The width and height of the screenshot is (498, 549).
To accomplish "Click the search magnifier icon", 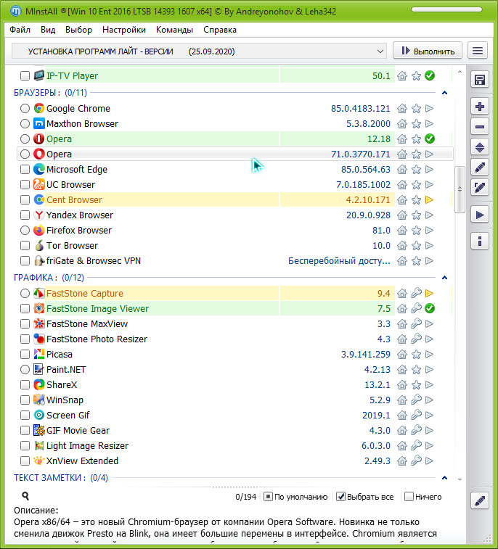I will (x=25, y=496).
